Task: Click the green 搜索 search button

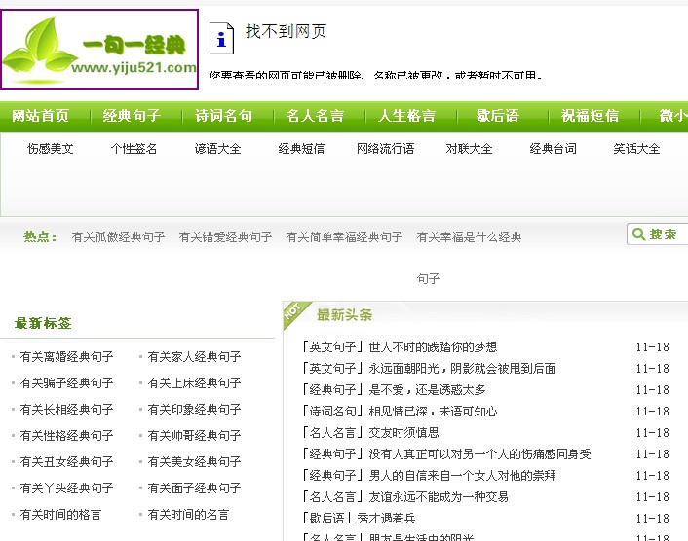Action: pyautogui.click(x=657, y=234)
